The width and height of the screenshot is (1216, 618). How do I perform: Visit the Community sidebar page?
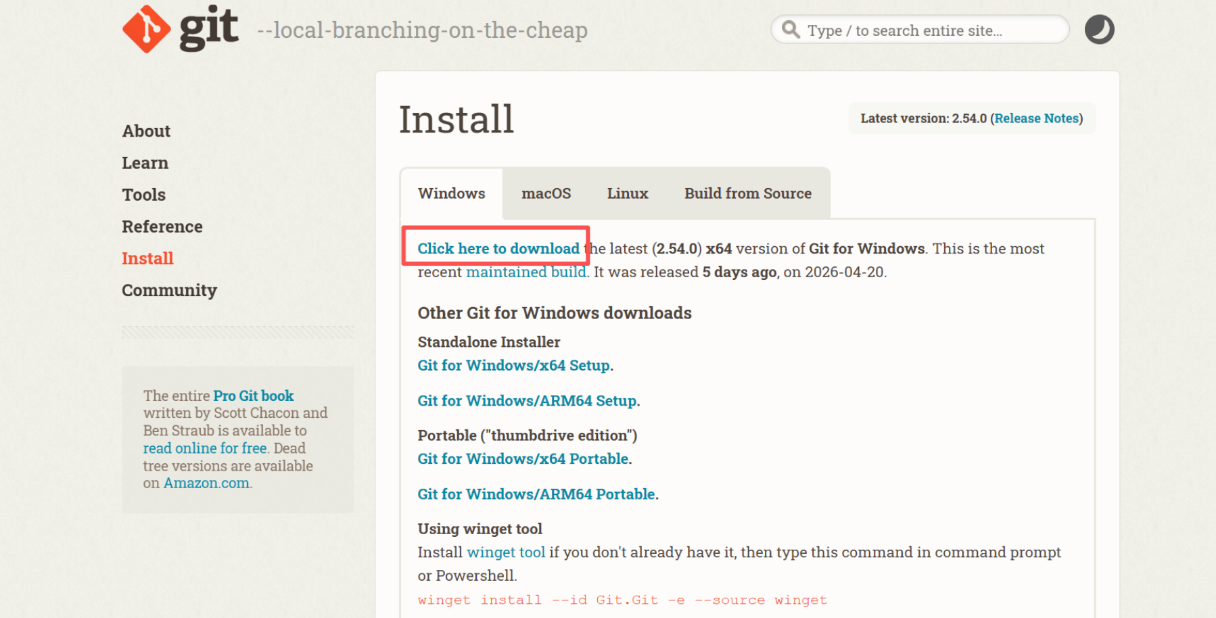pos(169,290)
